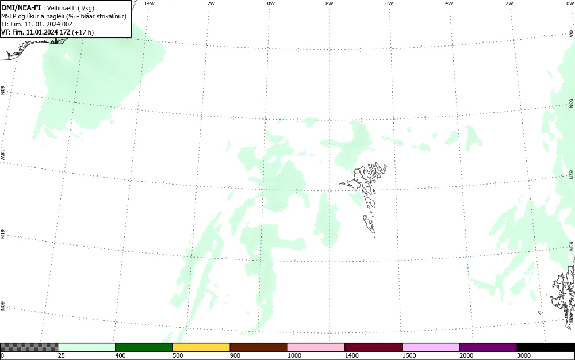Click the '12W' longitude label

pos(209,3)
